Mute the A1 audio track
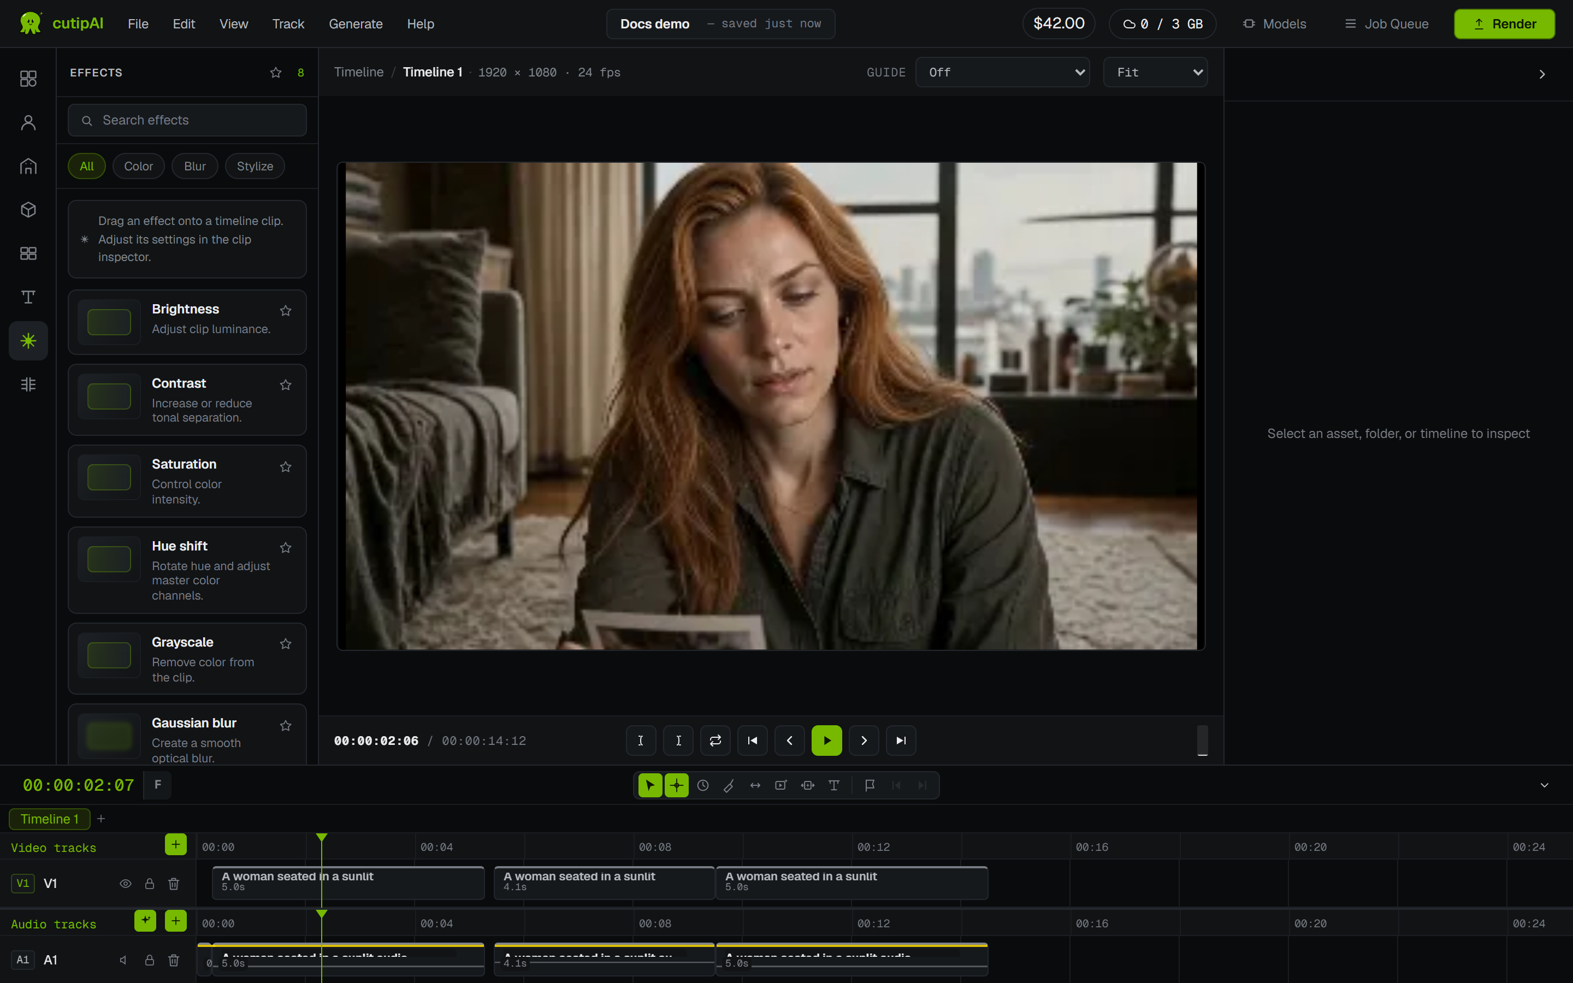This screenshot has width=1573, height=983. pos(123,960)
